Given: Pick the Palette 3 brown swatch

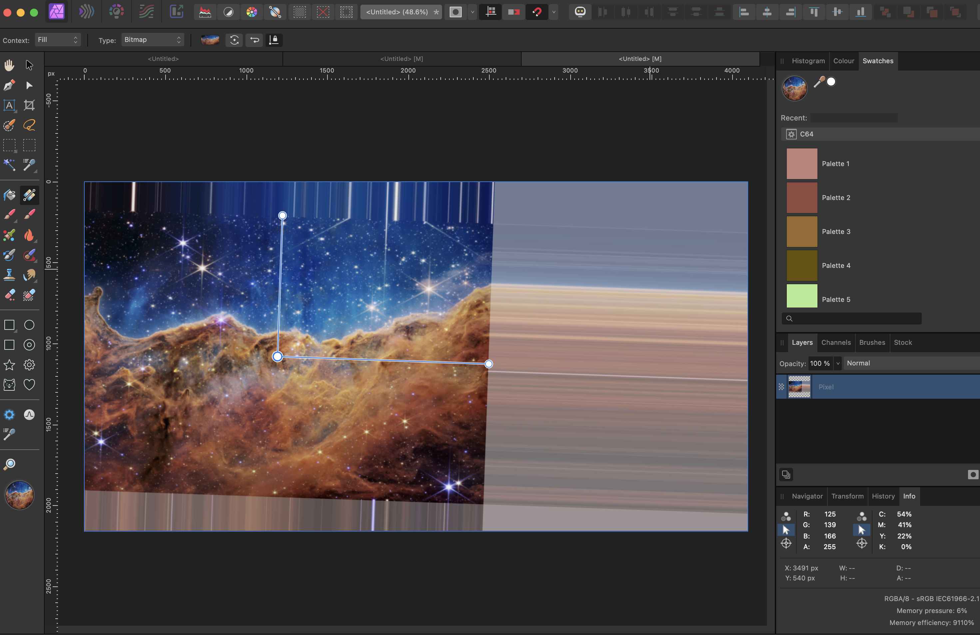Looking at the screenshot, I should 801,232.
